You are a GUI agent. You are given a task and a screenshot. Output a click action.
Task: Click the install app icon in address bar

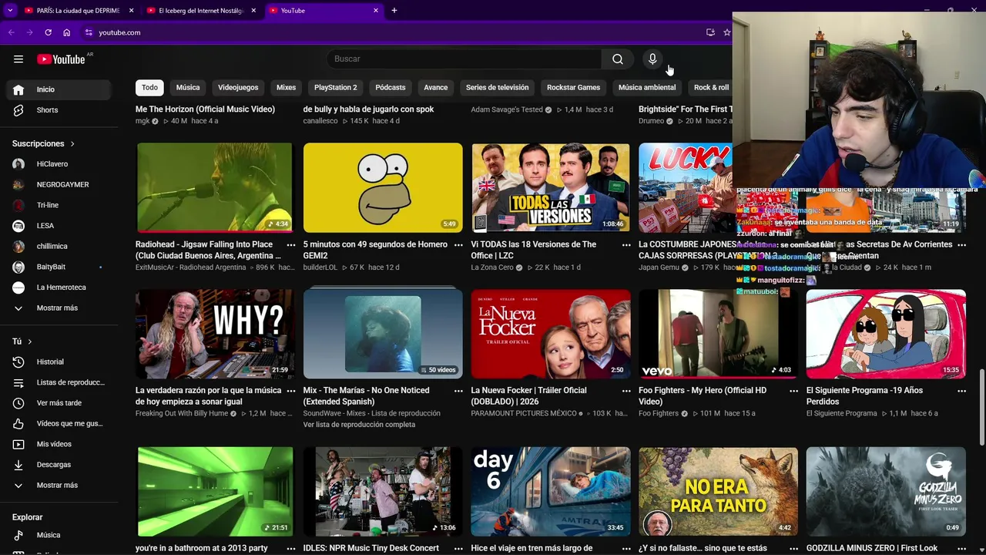tap(710, 32)
